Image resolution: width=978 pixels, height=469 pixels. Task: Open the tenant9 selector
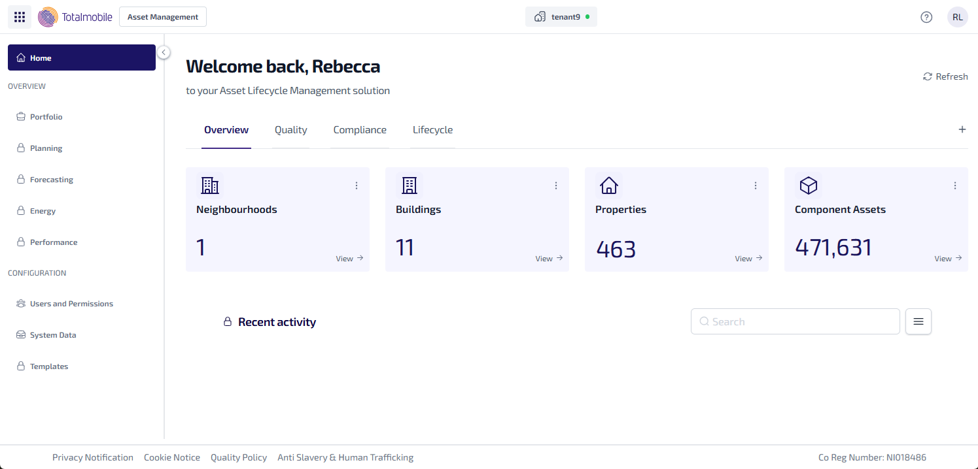561,17
